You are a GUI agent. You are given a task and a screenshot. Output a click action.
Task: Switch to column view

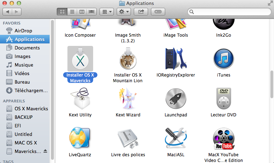pos(82,12)
